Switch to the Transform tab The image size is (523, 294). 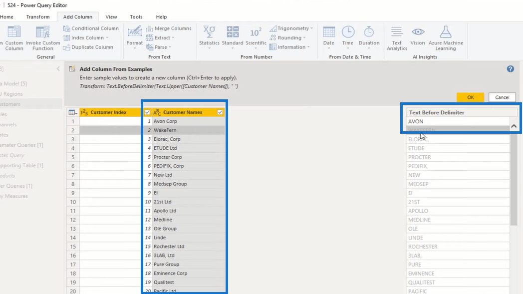tap(38, 16)
